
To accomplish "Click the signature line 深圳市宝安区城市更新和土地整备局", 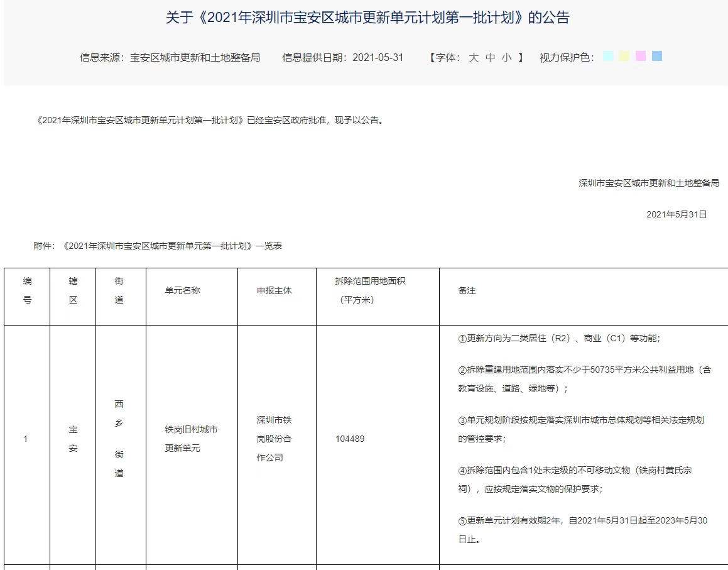I will [649, 183].
